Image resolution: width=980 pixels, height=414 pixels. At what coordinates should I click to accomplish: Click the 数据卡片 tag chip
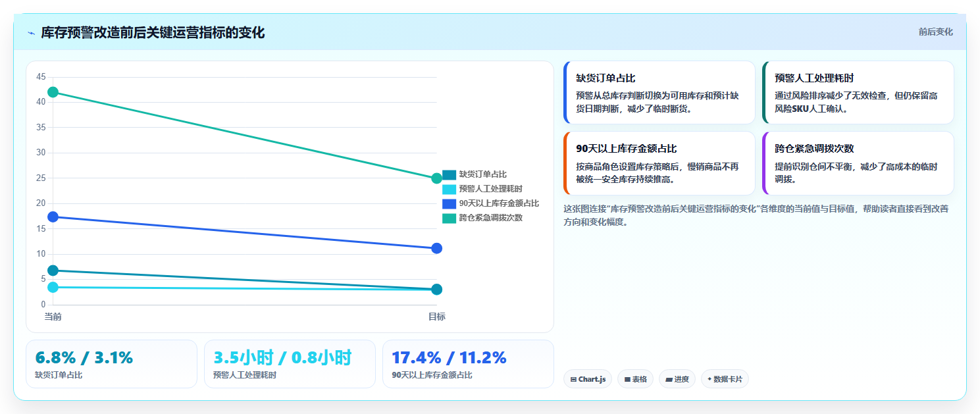point(725,379)
